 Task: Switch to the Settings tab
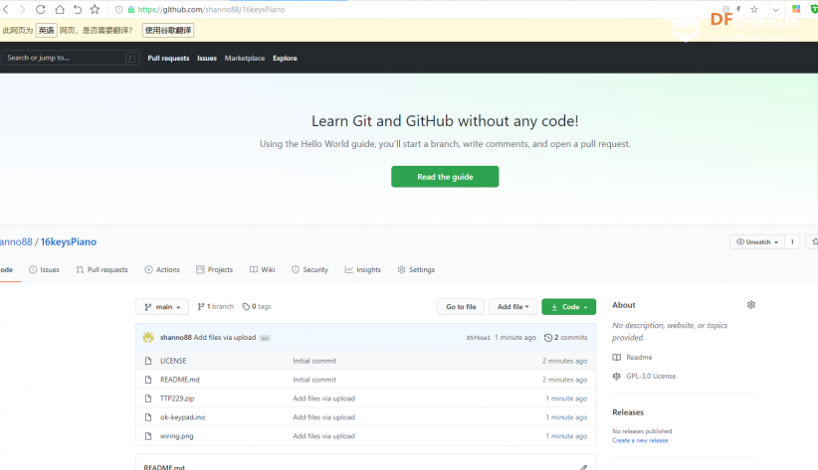pyautogui.click(x=416, y=269)
